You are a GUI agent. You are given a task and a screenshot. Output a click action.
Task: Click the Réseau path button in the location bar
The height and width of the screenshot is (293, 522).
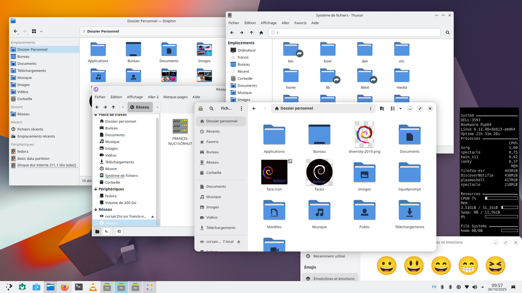click(x=140, y=107)
